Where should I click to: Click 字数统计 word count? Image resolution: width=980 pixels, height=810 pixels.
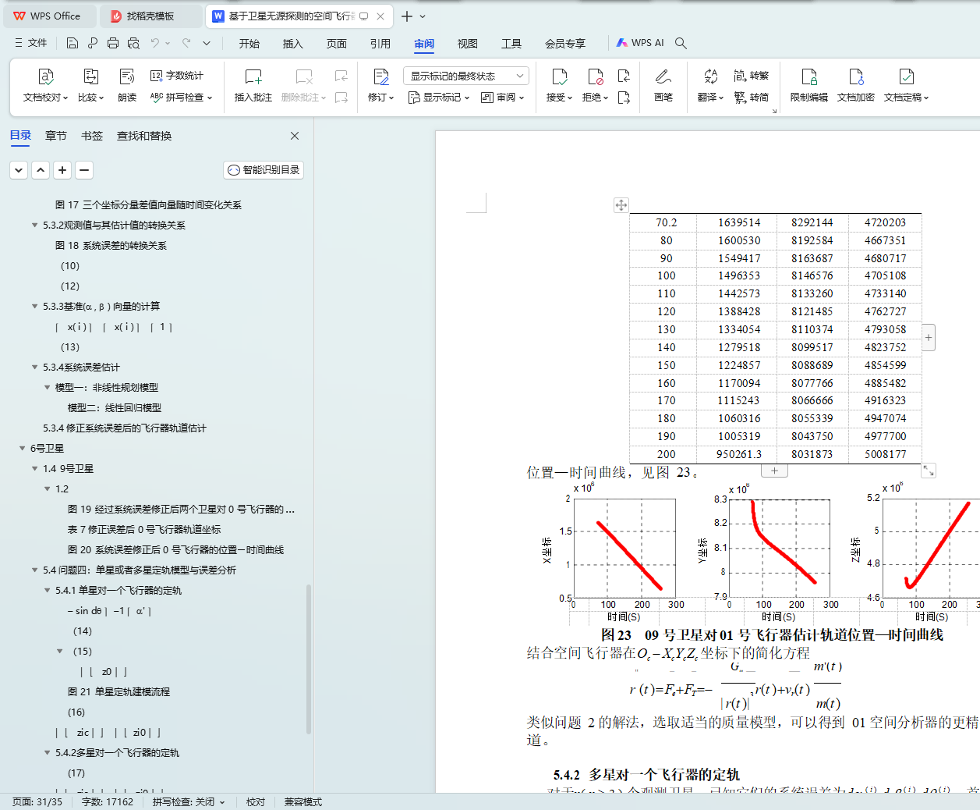click(177, 76)
